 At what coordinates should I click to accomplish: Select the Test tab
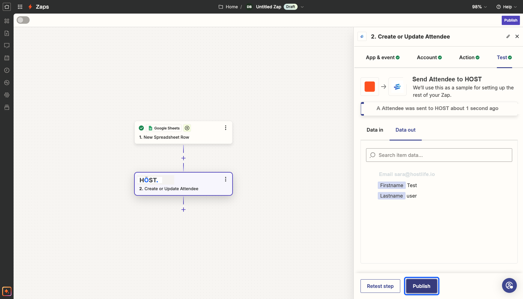click(504, 57)
